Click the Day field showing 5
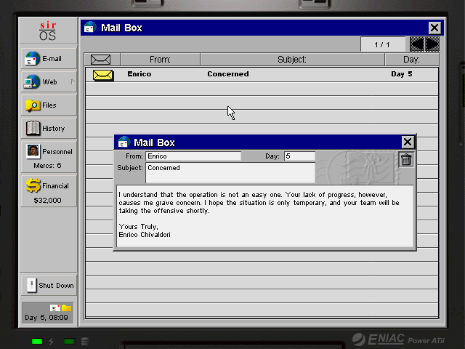Image resolution: width=465 pixels, height=349 pixels. (x=299, y=156)
